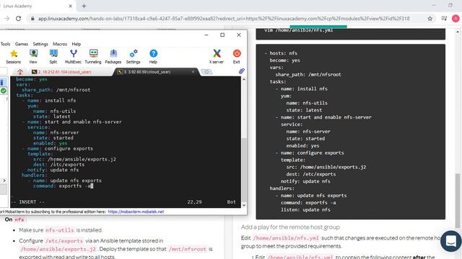Open MobaXterm Settings toolbar icon

click(x=133, y=56)
